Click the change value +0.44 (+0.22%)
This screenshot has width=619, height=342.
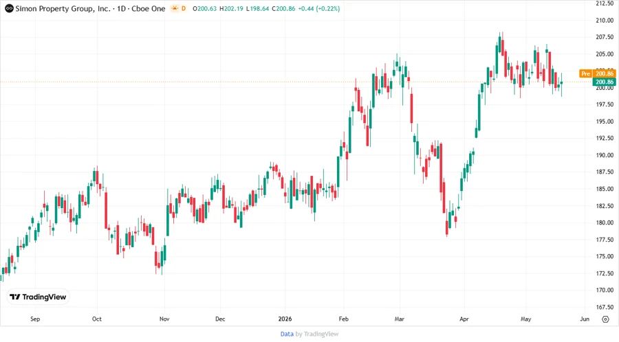pos(319,8)
